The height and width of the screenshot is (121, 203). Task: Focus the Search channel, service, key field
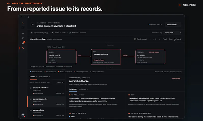pyautogui.click(x=42, y=82)
